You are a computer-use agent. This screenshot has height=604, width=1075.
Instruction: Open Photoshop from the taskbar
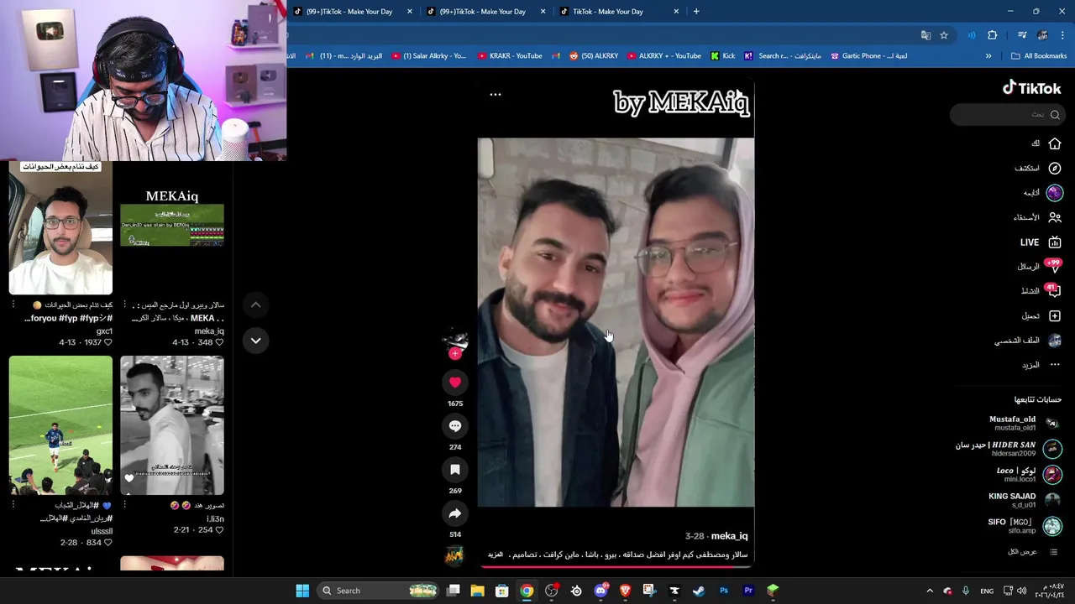723,591
